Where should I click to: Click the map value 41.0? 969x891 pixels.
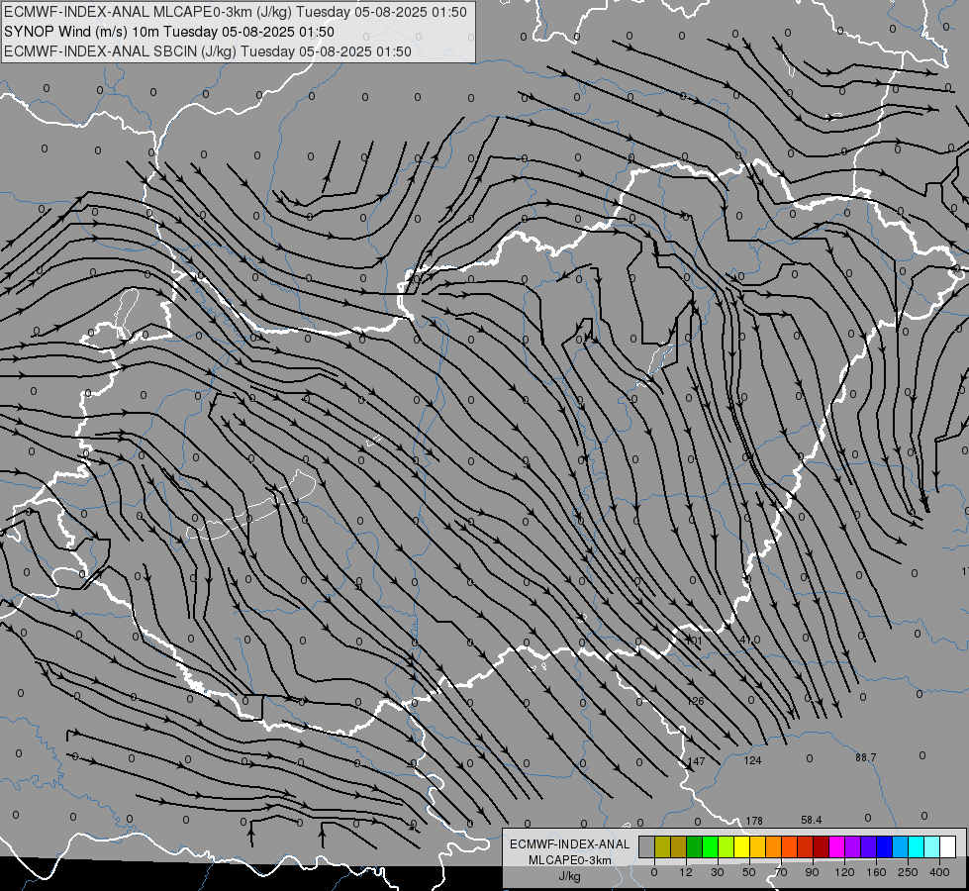point(749,640)
